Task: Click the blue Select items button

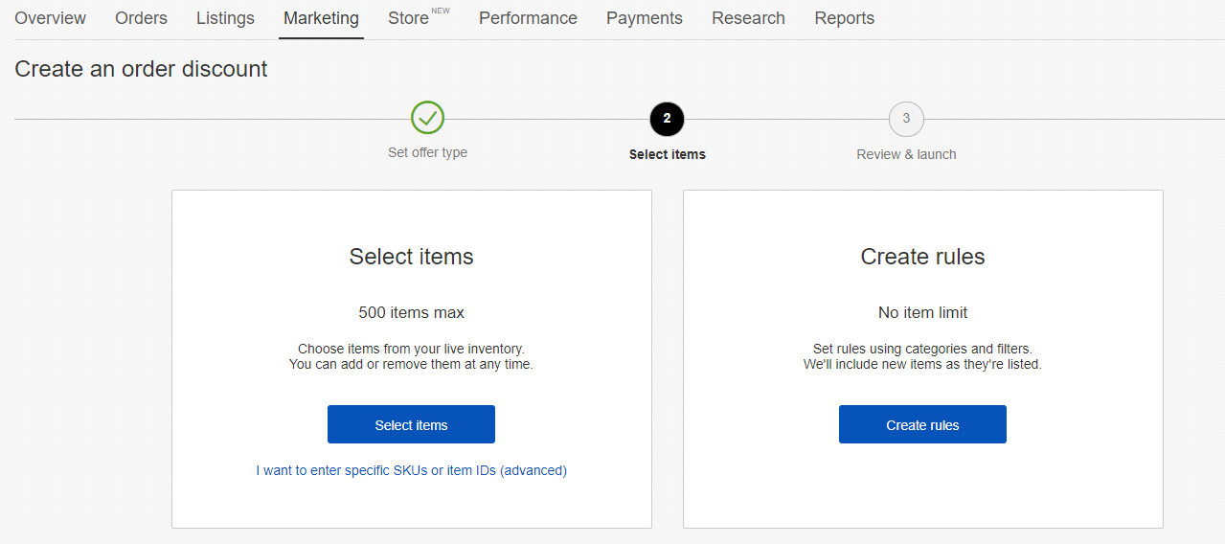Action: (x=411, y=424)
